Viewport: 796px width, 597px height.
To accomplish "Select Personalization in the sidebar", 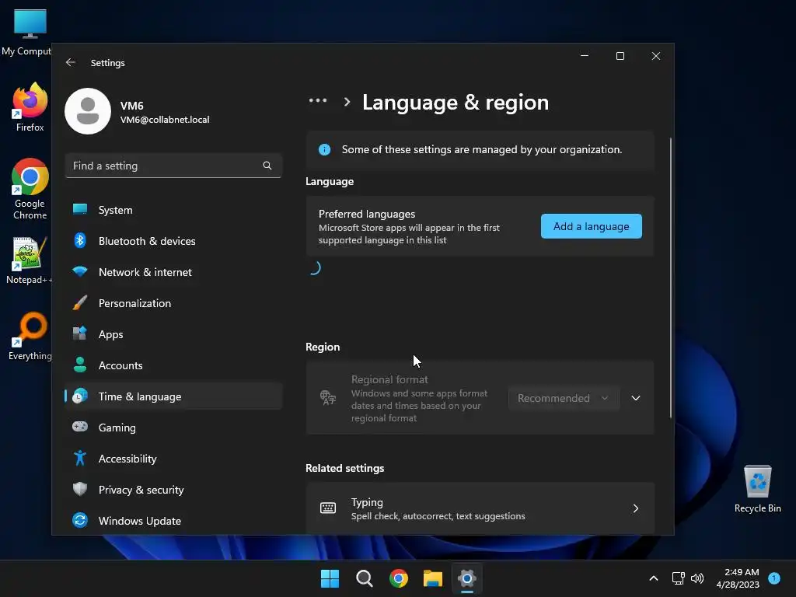I will 173,303.
